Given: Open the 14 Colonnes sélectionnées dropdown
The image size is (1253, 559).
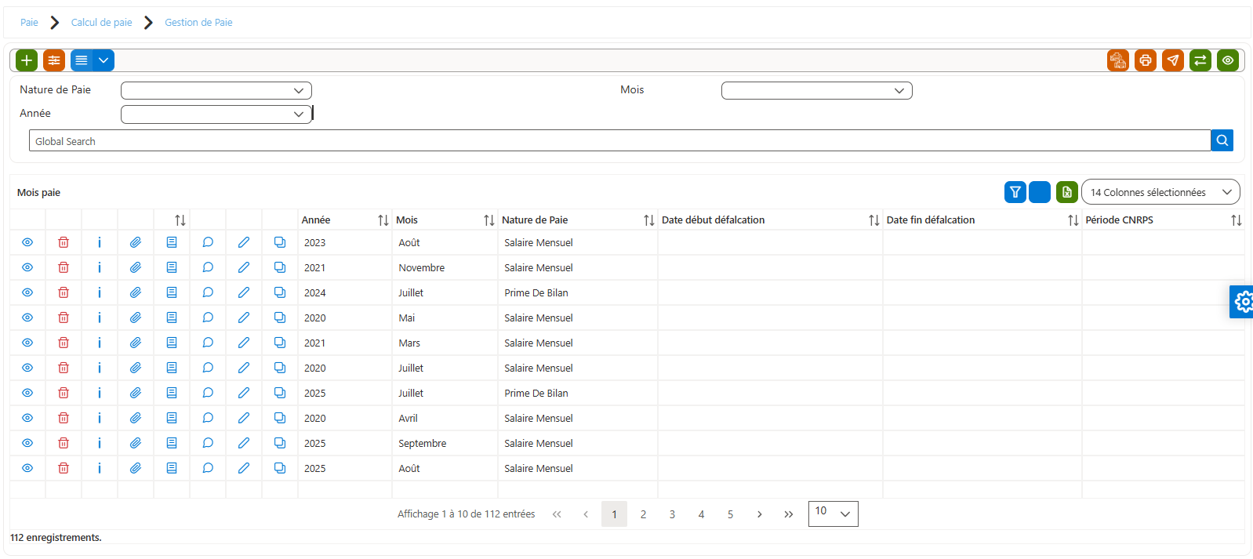Looking at the screenshot, I should [x=1160, y=192].
